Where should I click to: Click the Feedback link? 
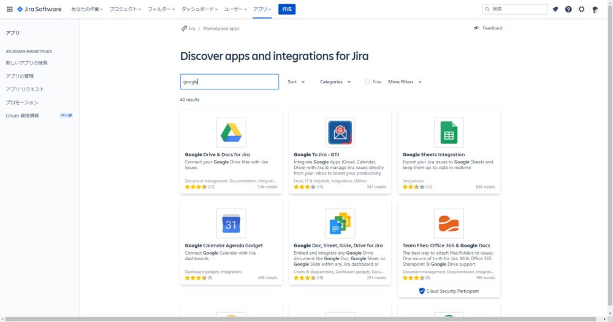coord(493,28)
